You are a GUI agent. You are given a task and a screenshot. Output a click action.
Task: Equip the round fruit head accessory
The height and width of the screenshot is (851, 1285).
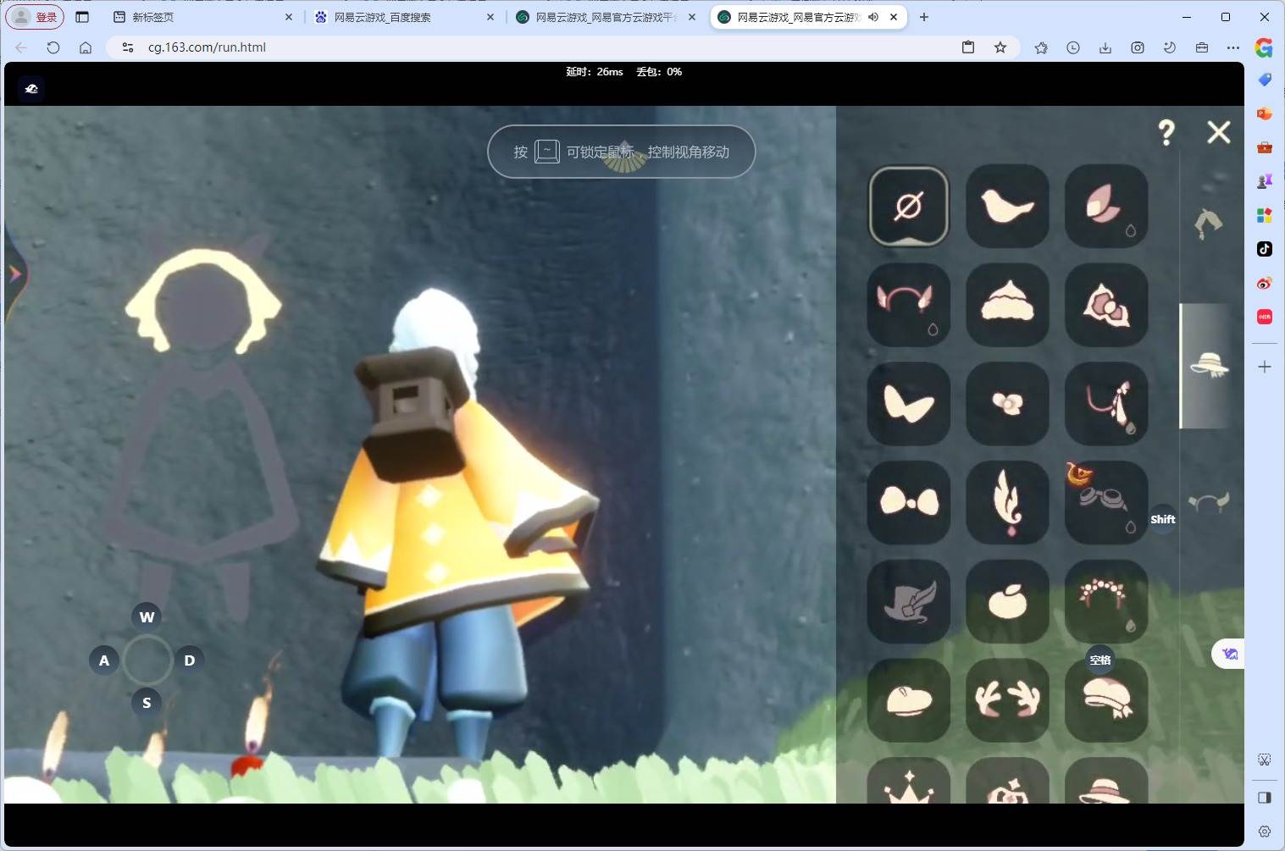point(1007,601)
